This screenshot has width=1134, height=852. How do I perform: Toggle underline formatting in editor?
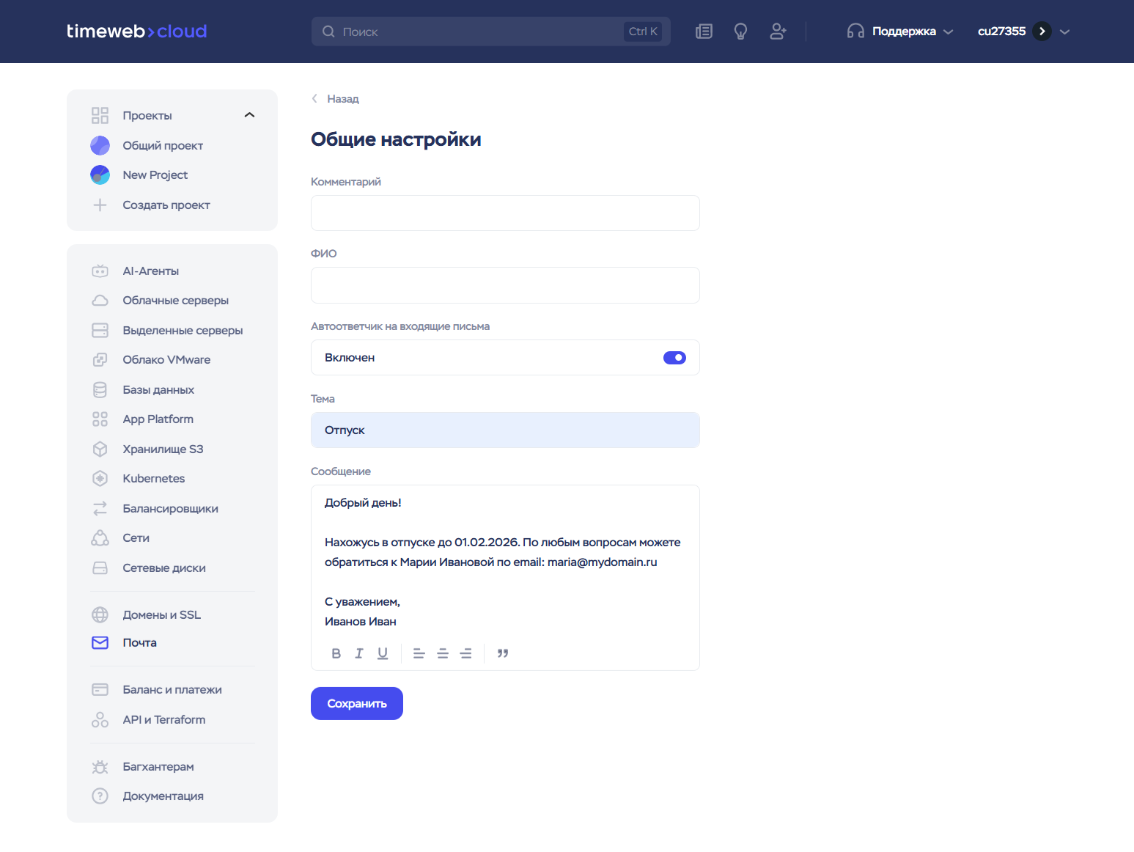coord(383,653)
